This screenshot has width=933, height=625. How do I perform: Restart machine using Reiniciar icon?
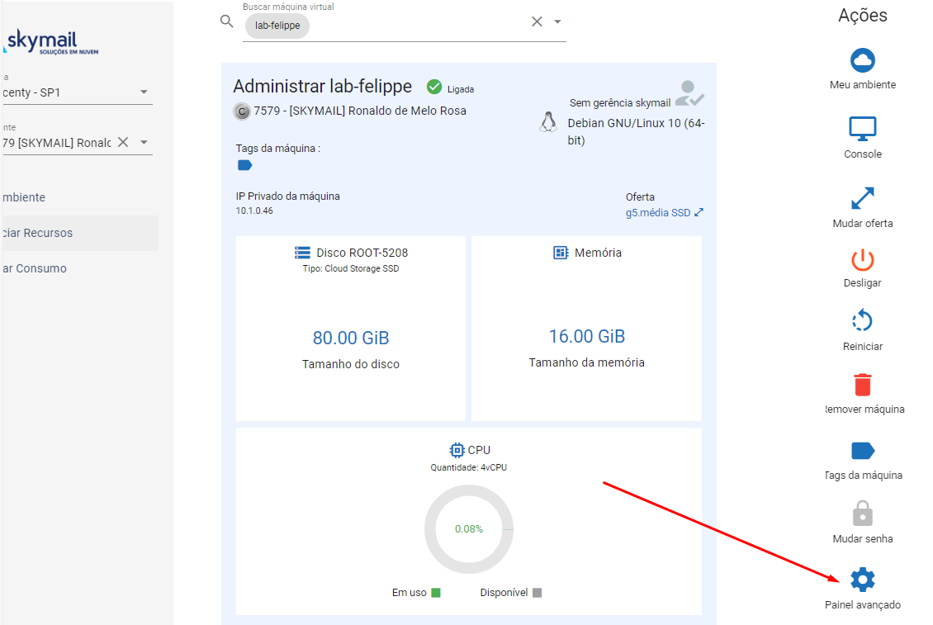point(862,321)
